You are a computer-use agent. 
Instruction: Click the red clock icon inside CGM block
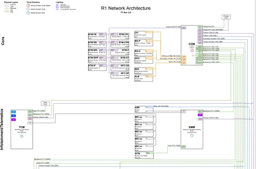click(192, 50)
